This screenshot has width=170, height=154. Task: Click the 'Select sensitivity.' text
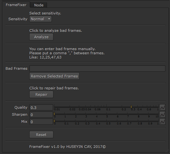tap(45, 13)
